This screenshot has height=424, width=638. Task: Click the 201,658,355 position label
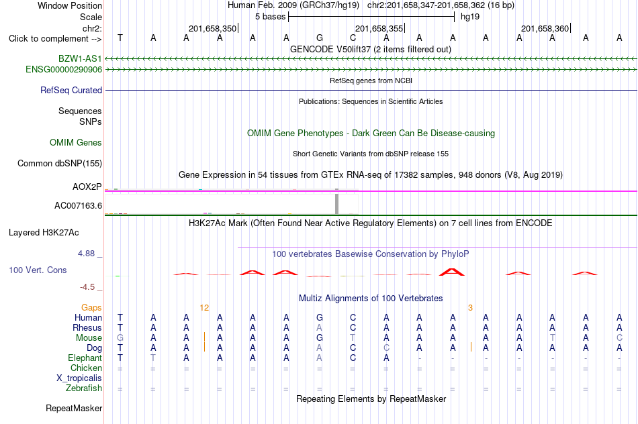pos(379,28)
